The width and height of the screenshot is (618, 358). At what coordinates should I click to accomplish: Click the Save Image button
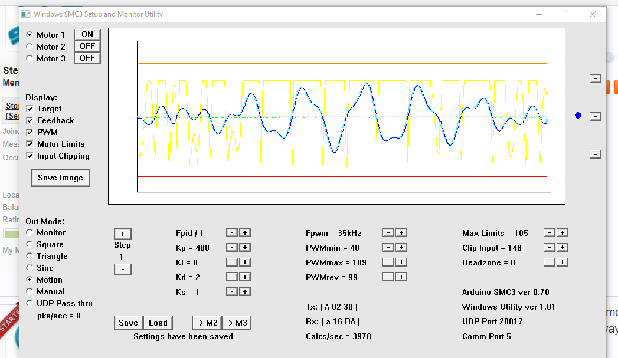tap(60, 178)
